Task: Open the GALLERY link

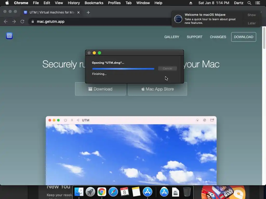Action: pyautogui.click(x=172, y=37)
